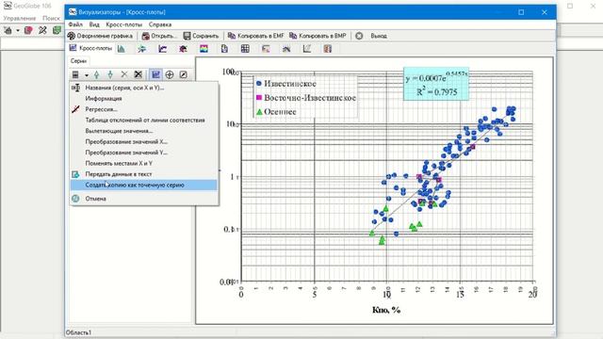Choose Передать данные в текст
Image resolution: width=603 pixels, height=339 pixels.
click(144, 174)
